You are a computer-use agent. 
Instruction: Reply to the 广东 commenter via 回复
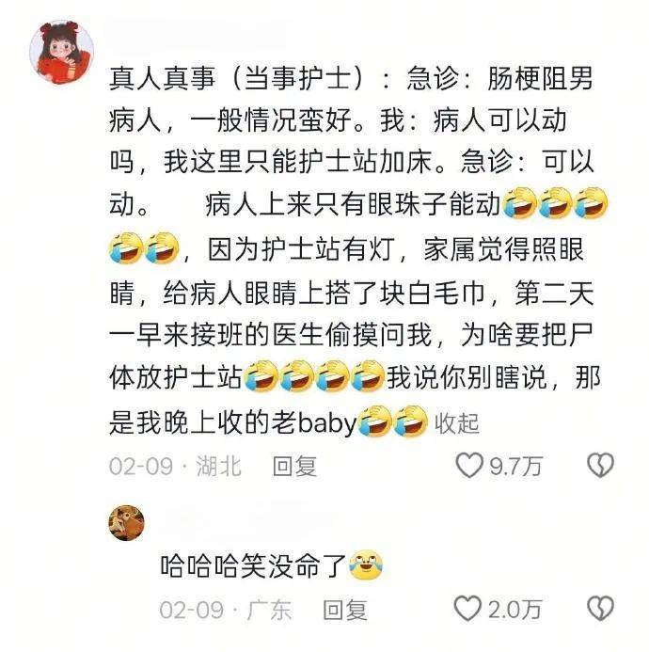tap(345, 610)
